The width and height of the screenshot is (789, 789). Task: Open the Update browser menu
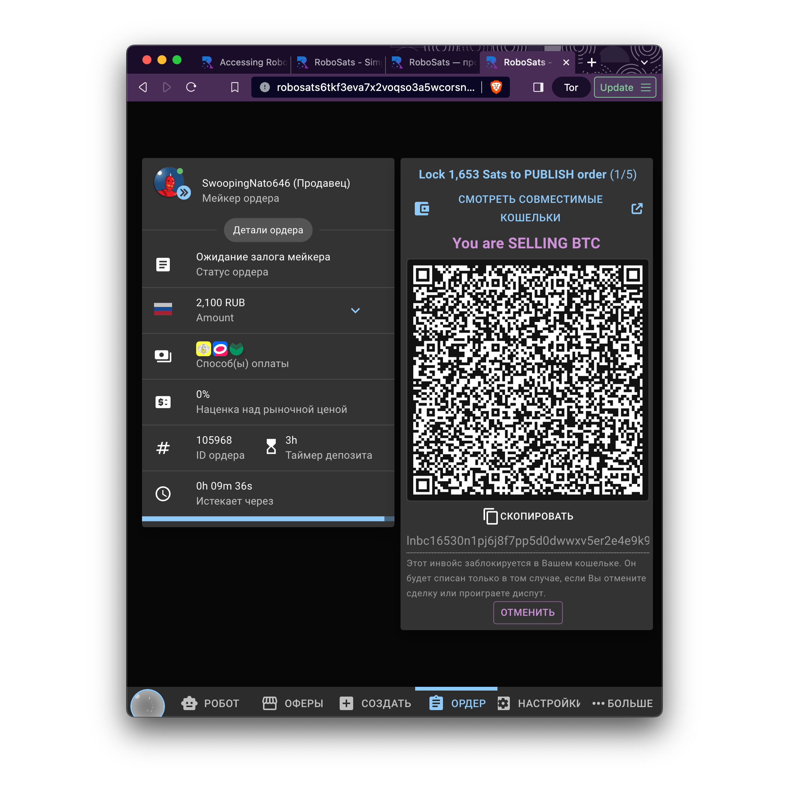click(624, 88)
